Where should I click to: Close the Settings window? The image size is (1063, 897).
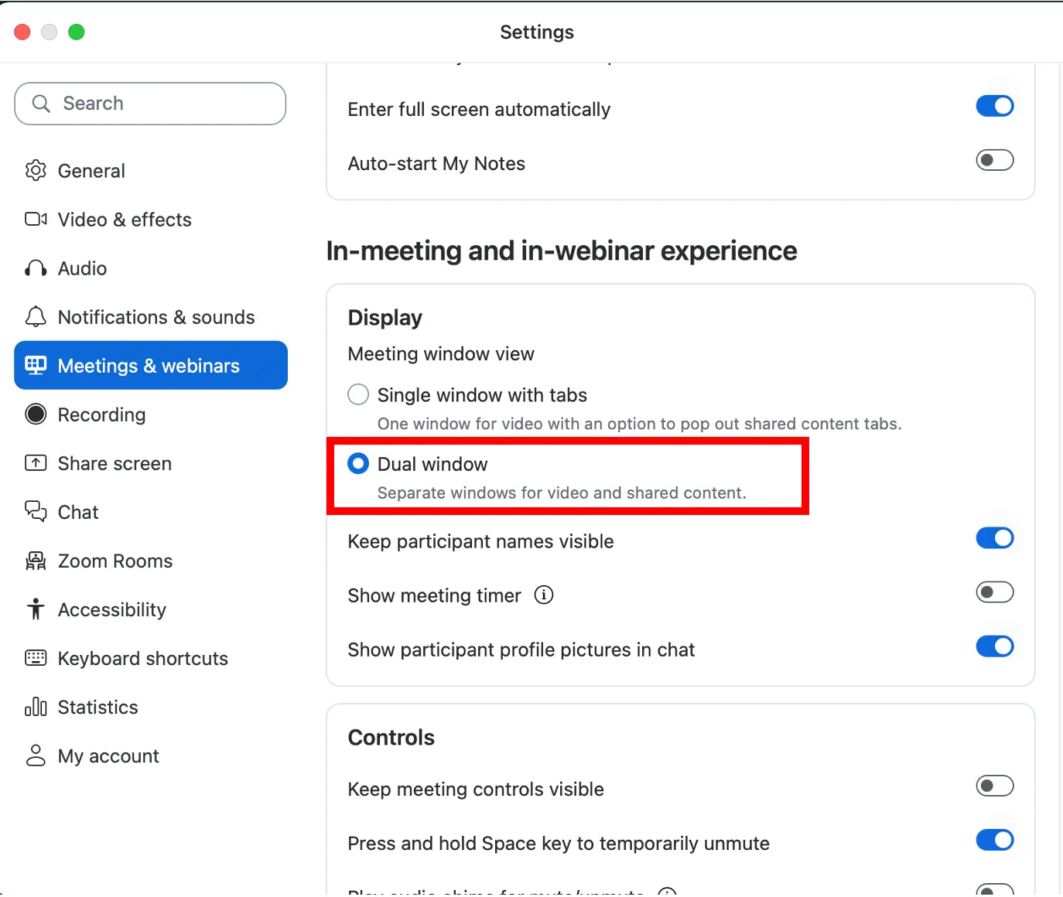22,32
